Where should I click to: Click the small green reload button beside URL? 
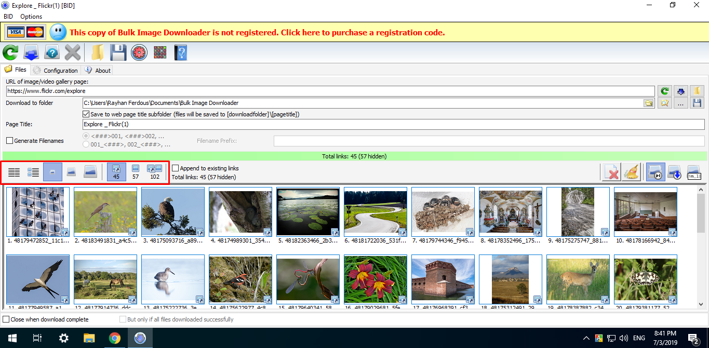pyautogui.click(x=664, y=91)
